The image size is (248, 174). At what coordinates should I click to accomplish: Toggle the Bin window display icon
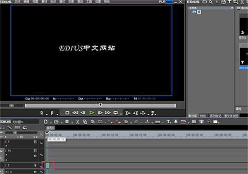coord(194,122)
